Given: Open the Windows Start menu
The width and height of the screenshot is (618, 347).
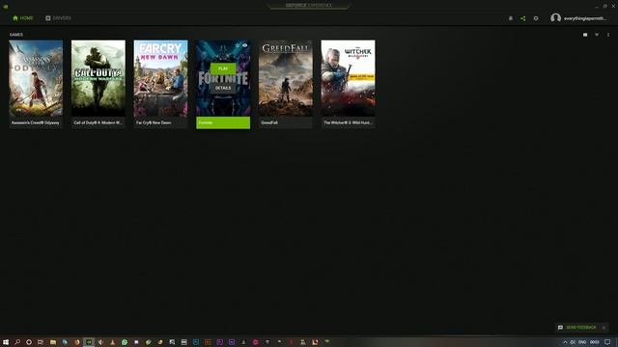Looking at the screenshot, I should pos(6,342).
